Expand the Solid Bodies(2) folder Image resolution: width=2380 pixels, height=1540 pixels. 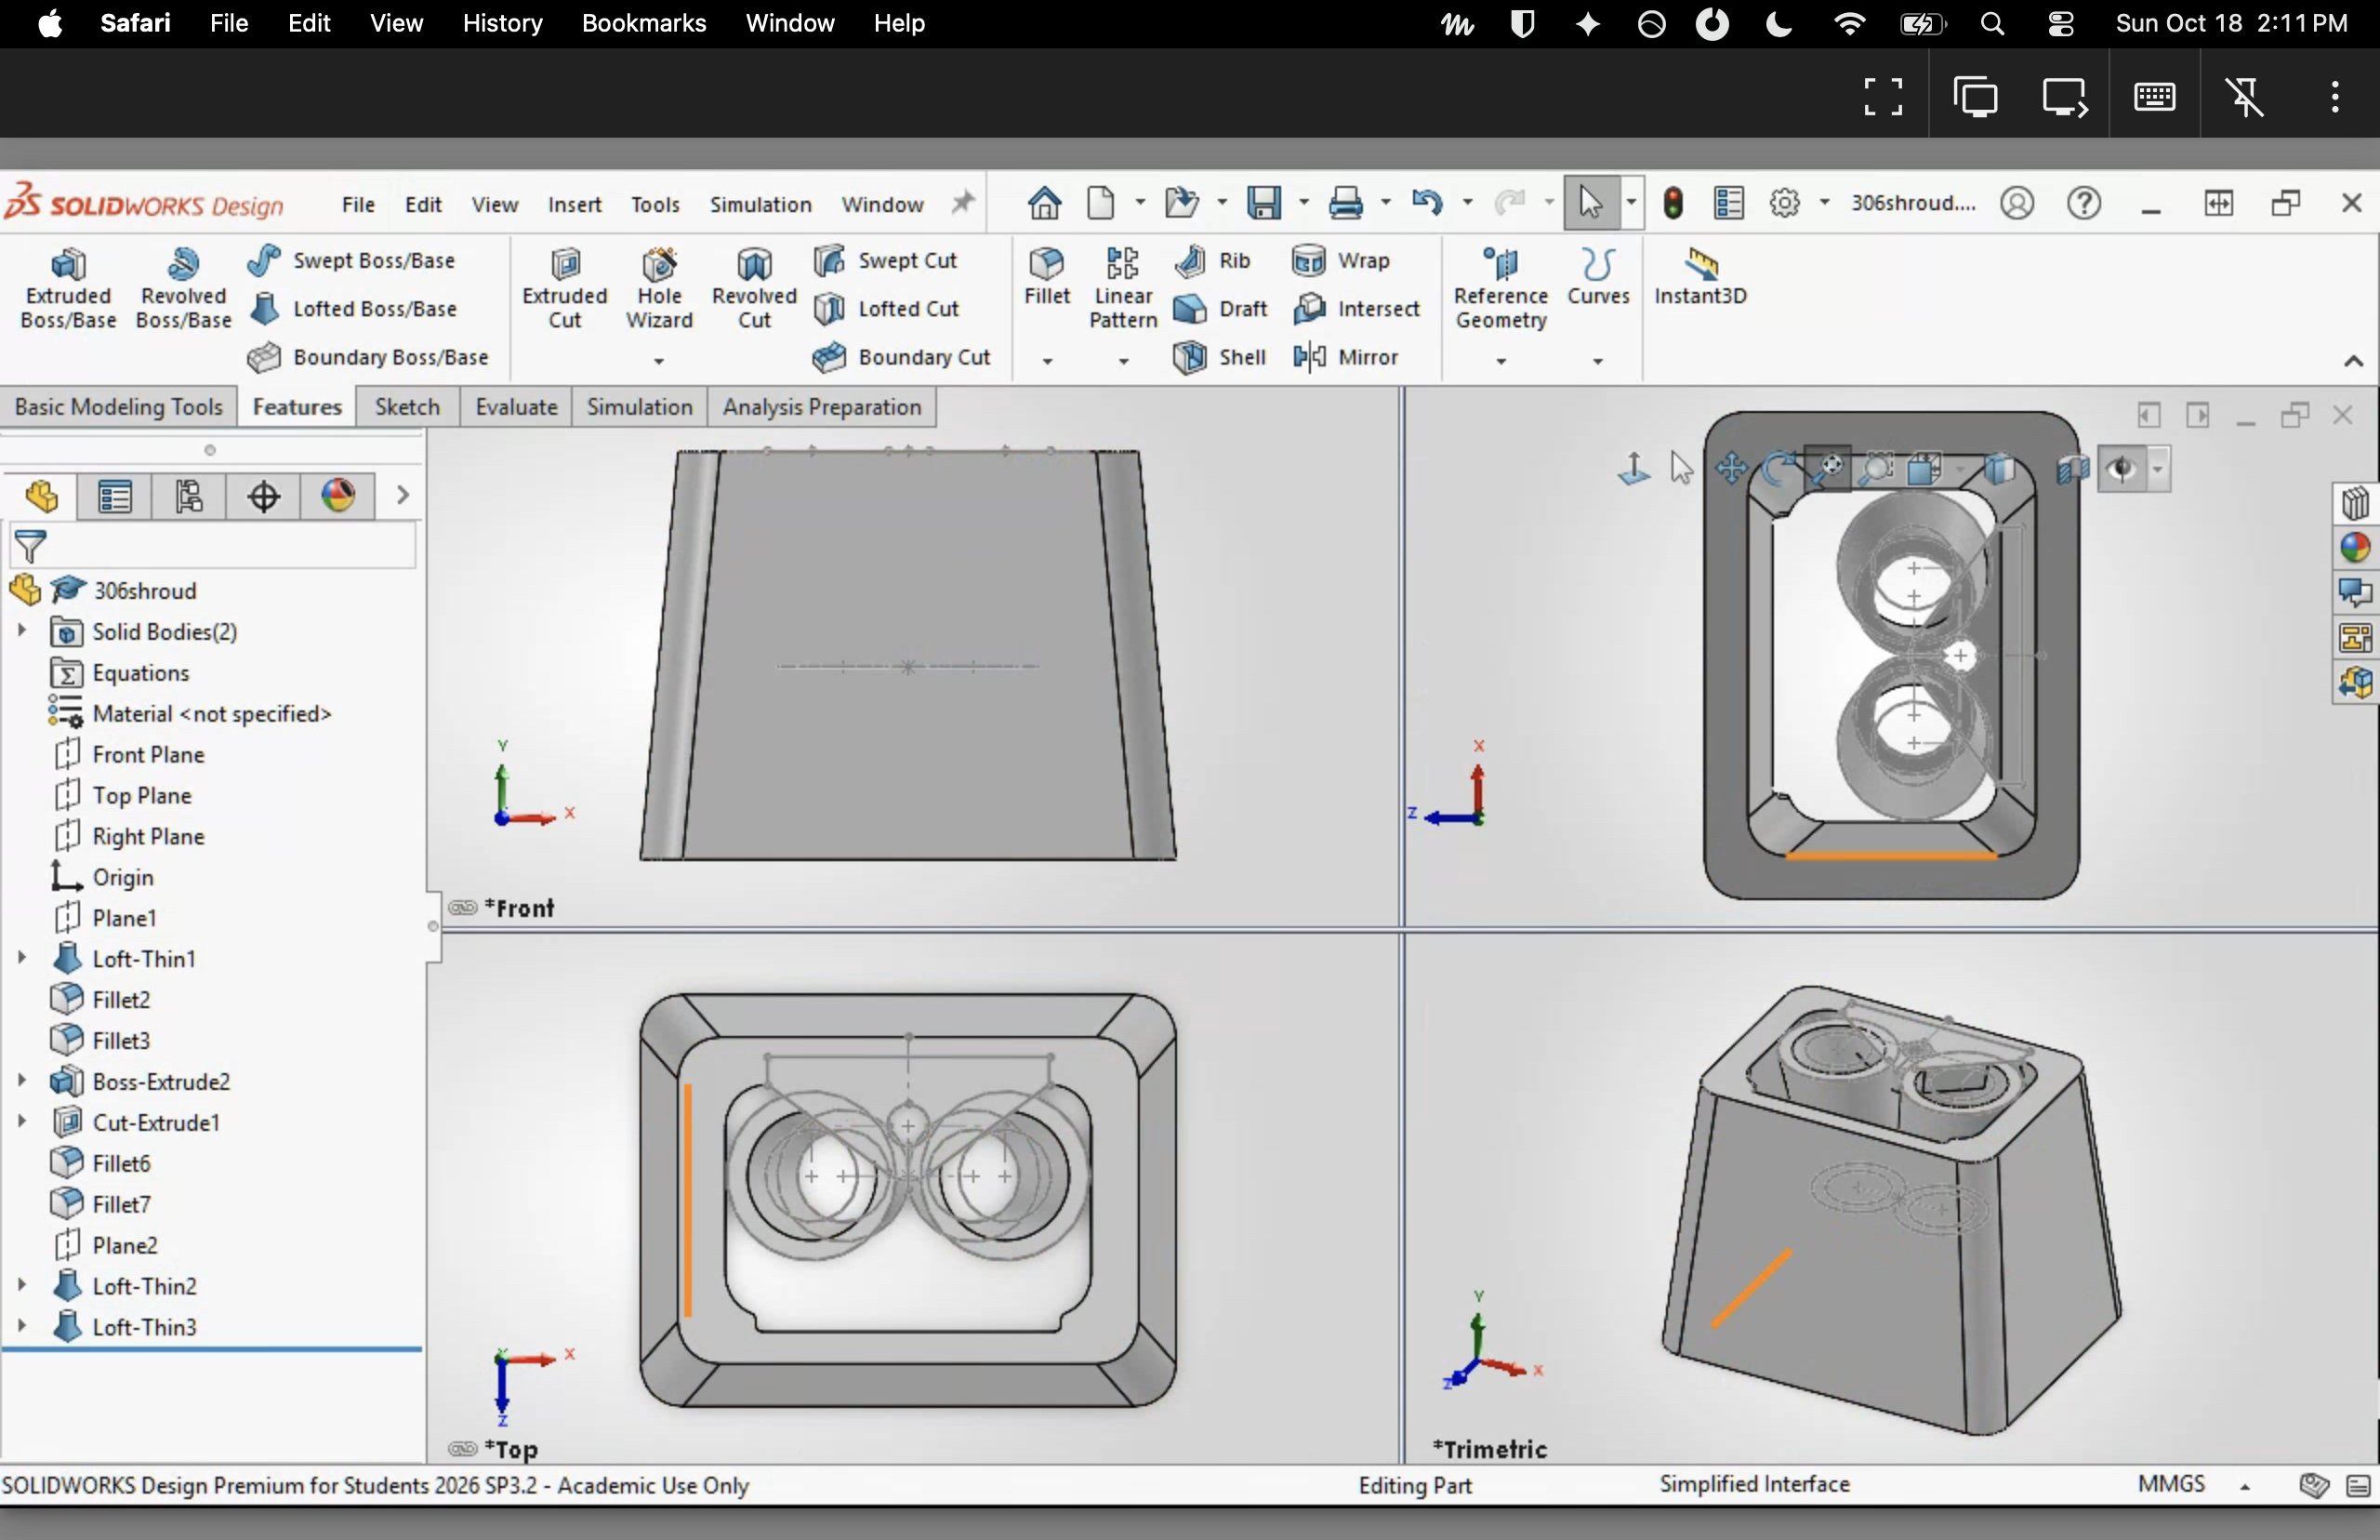tap(21, 631)
